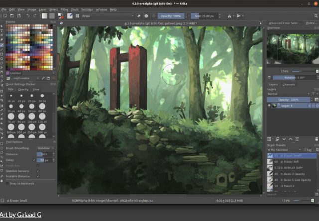Switch to the Advanced Color Selector tab
319x221 pixels.
(x=285, y=23)
